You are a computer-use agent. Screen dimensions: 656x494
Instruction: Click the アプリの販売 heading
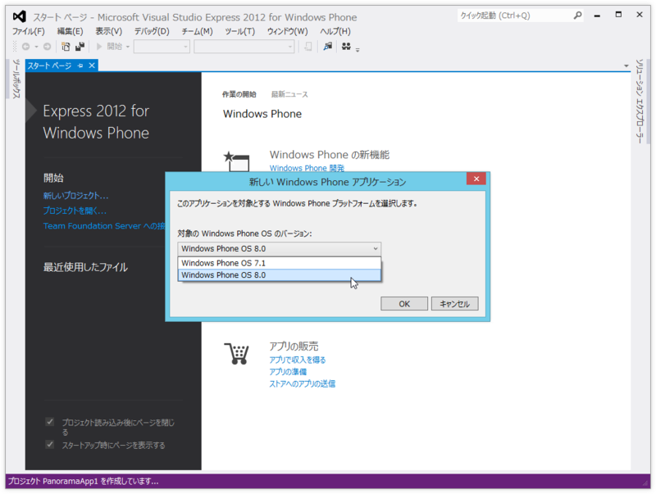click(294, 346)
